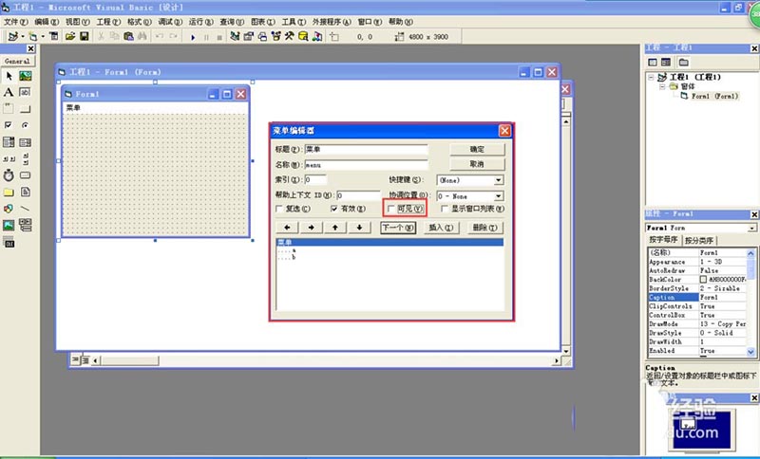
Task: Select the Line control in toolbox
Action: tap(26, 209)
